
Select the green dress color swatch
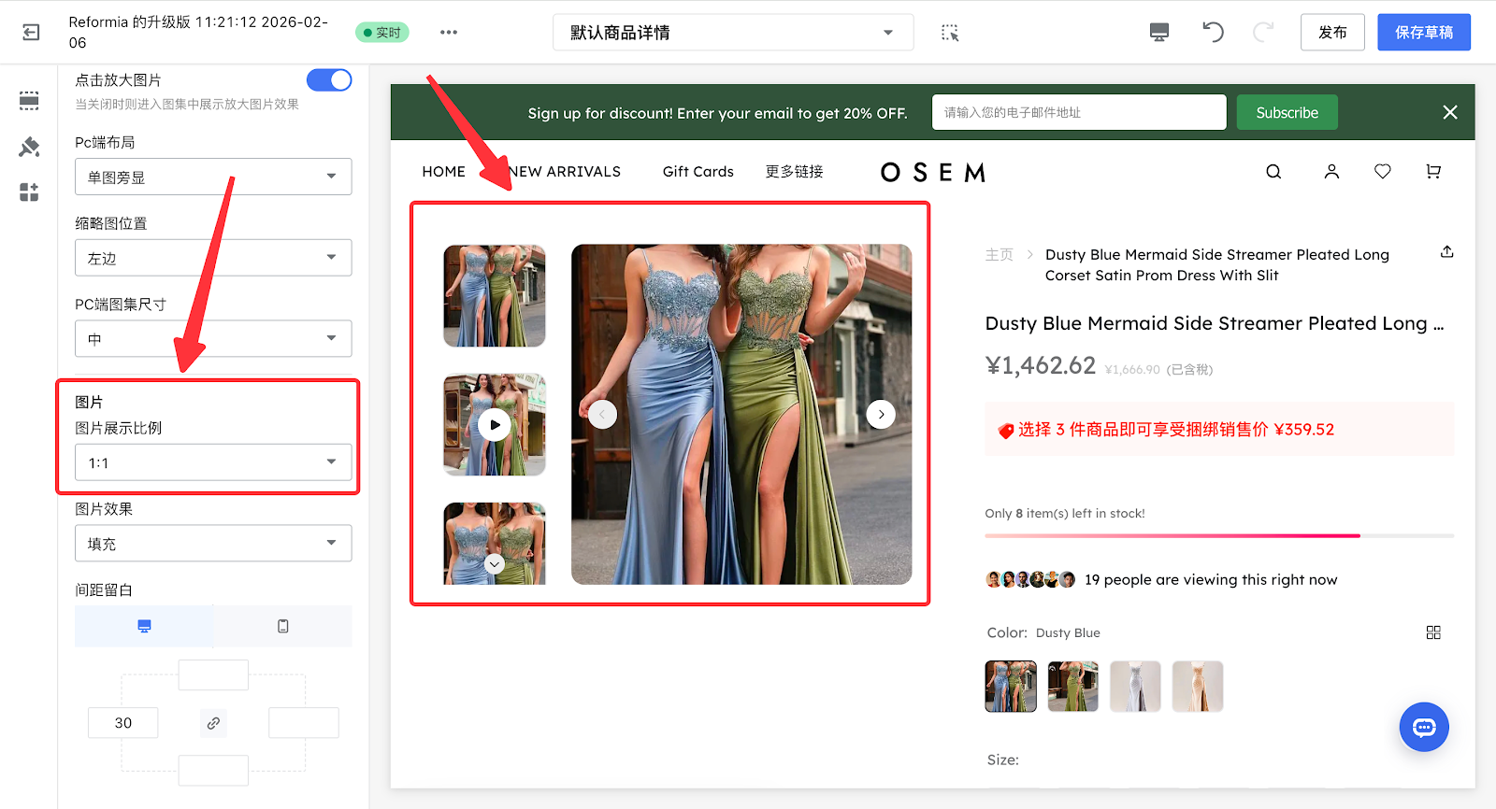pos(1072,687)
